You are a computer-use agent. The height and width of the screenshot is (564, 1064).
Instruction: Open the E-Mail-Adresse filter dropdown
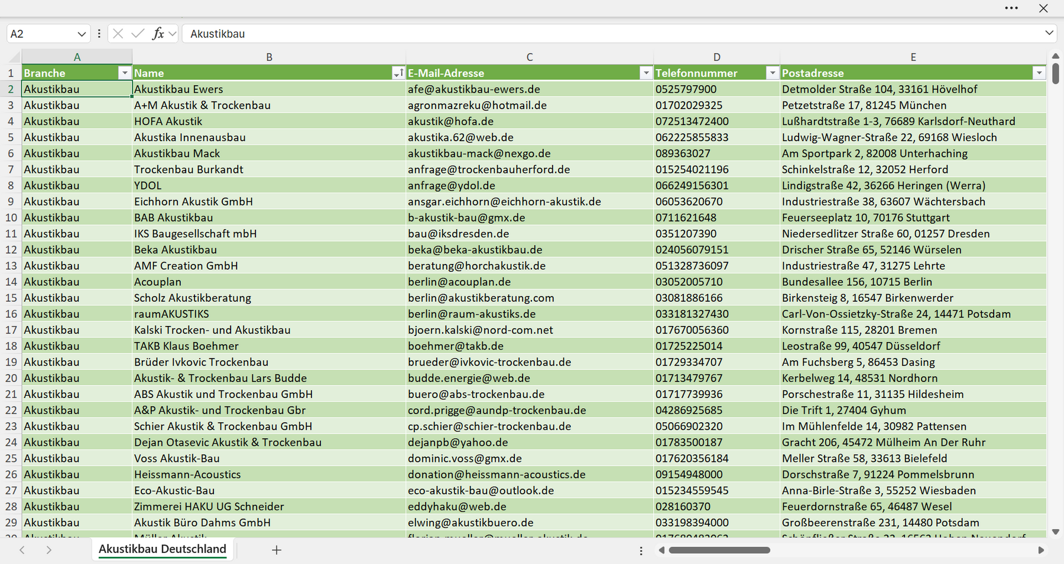click(646, 73)
